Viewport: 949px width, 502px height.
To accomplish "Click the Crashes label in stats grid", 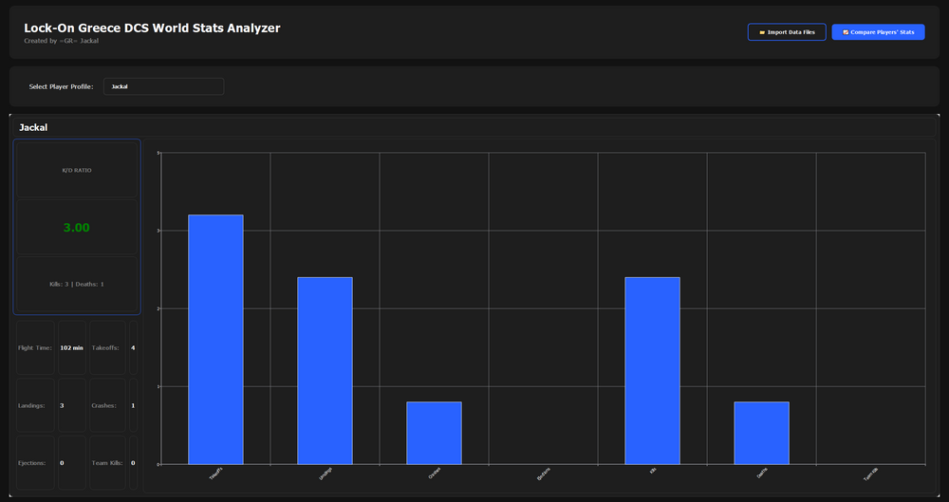I will [104, 406].
